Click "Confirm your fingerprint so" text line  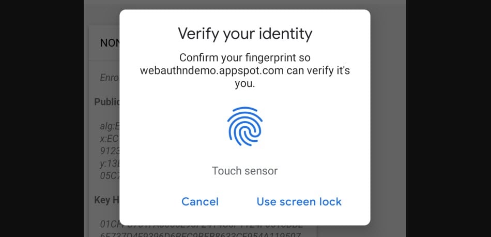[245, 57]
